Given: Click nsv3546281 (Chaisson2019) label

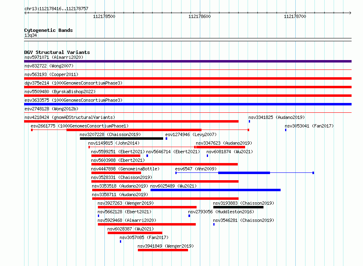Looking at the screenshot, I should pyautogui.click(x=243, y=220).
